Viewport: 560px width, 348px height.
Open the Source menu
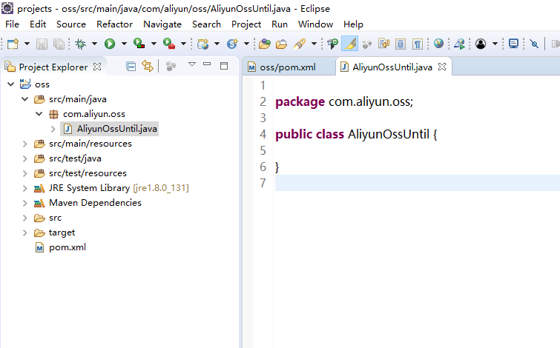click(x=71, y=24)
